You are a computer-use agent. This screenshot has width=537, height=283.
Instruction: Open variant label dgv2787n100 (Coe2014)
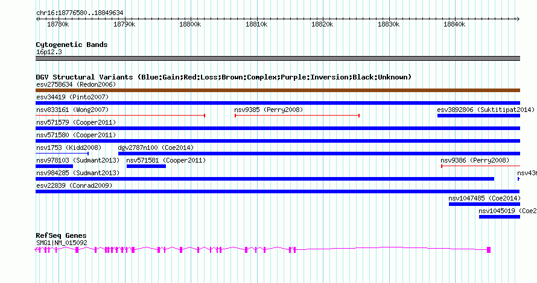[156, 148]
